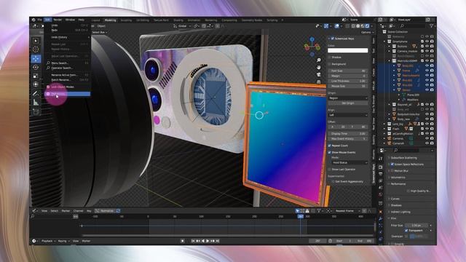Open the Render menu
Screen dimensions: 466x262
tap(58, 20)
